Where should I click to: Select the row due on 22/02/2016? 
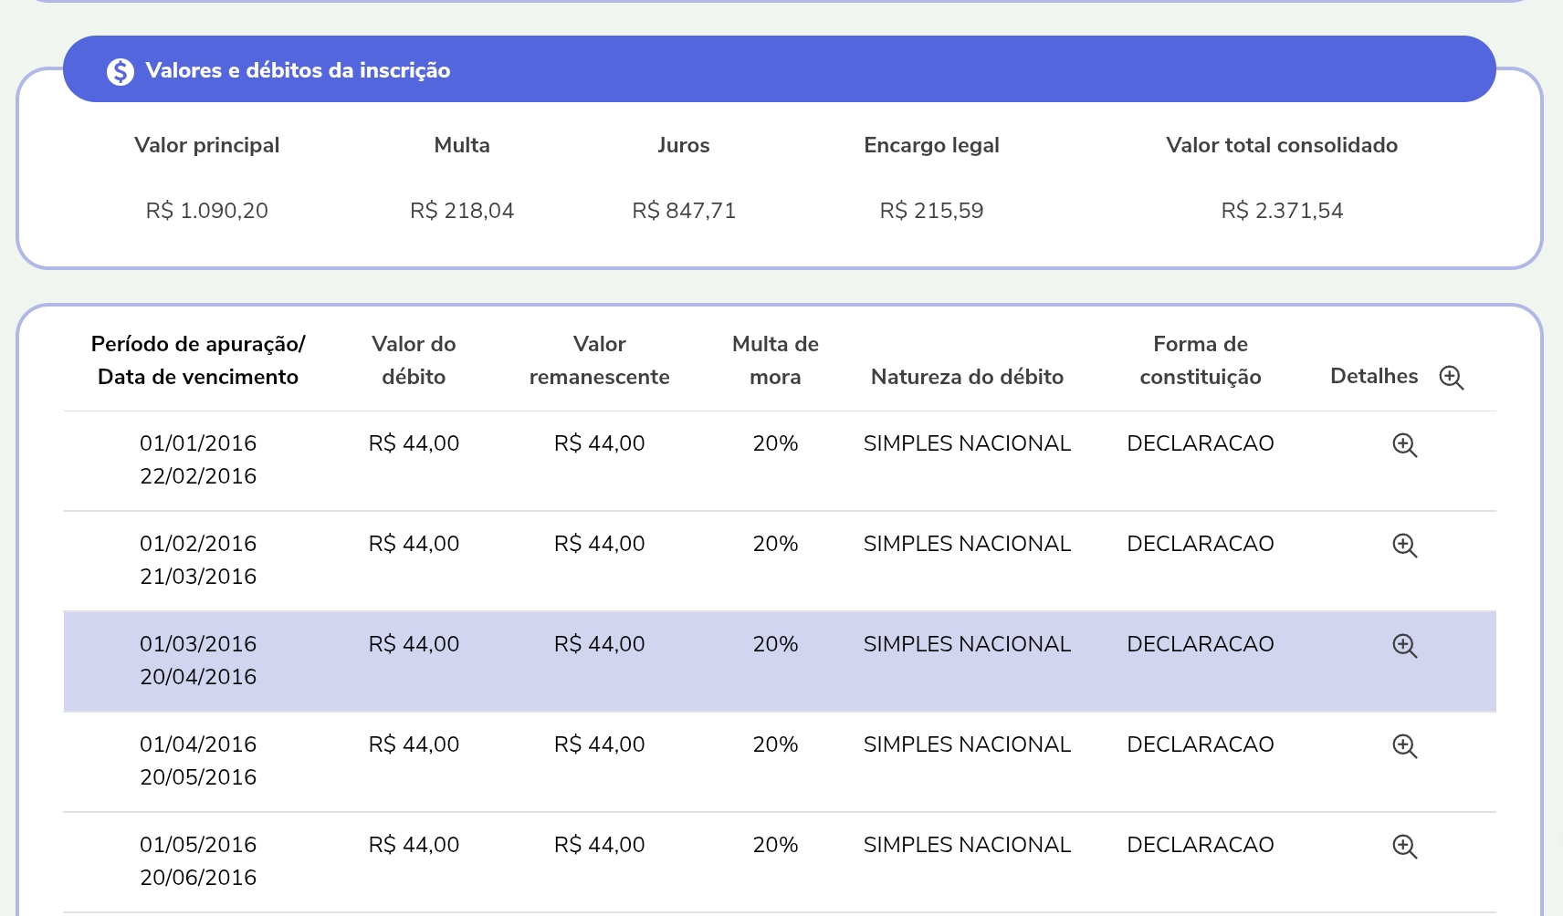coord(779,461)
